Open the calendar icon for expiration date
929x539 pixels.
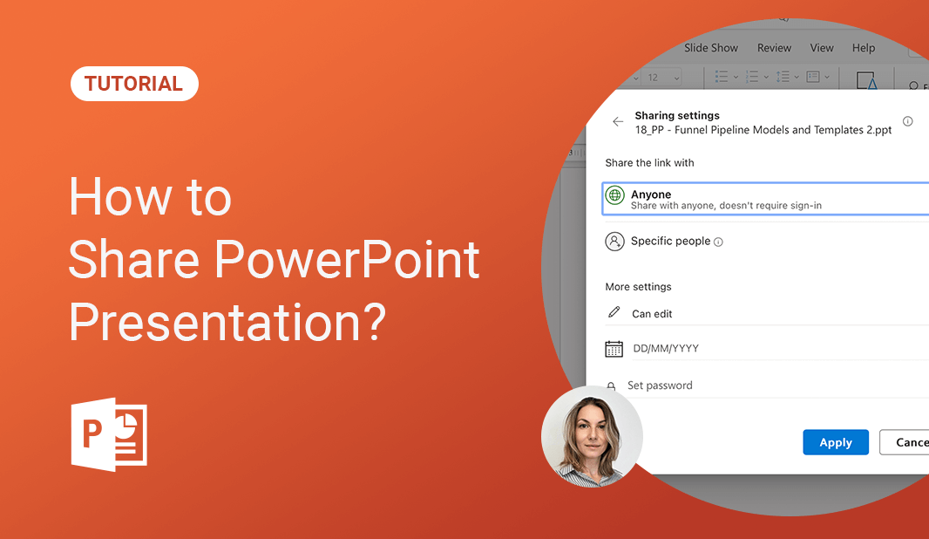(614, 347)
